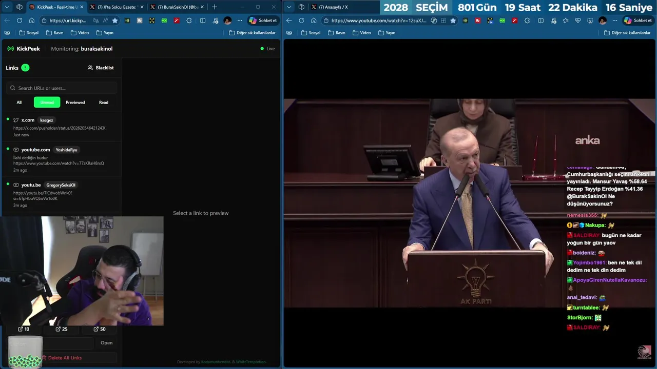Open the Extensions puzzle icon in left browser

pyautogui.click(x=189, y=20)
